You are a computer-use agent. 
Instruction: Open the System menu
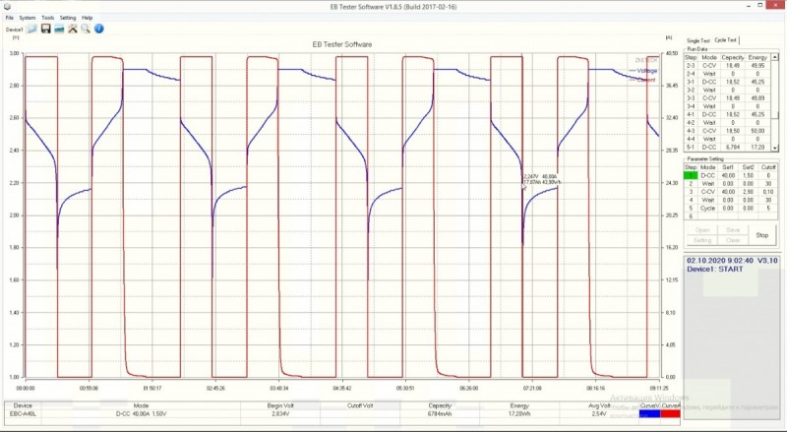[27, 18]
